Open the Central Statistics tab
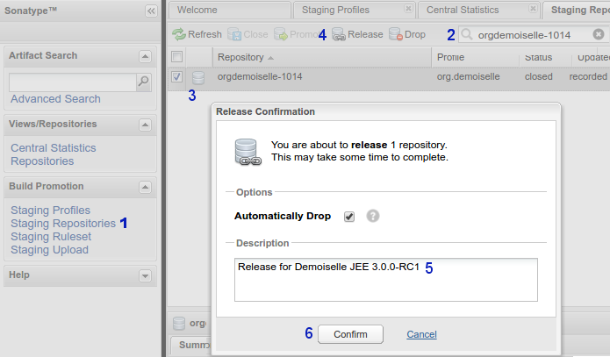This screenshot has width=610, height=357. coord(475,11)
